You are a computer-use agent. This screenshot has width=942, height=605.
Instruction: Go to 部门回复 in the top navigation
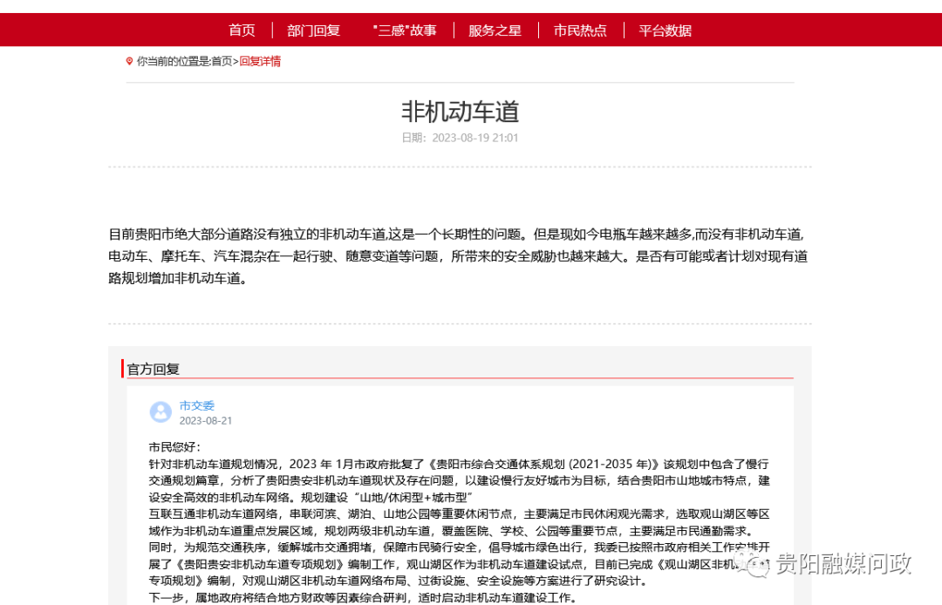(314, 31)
